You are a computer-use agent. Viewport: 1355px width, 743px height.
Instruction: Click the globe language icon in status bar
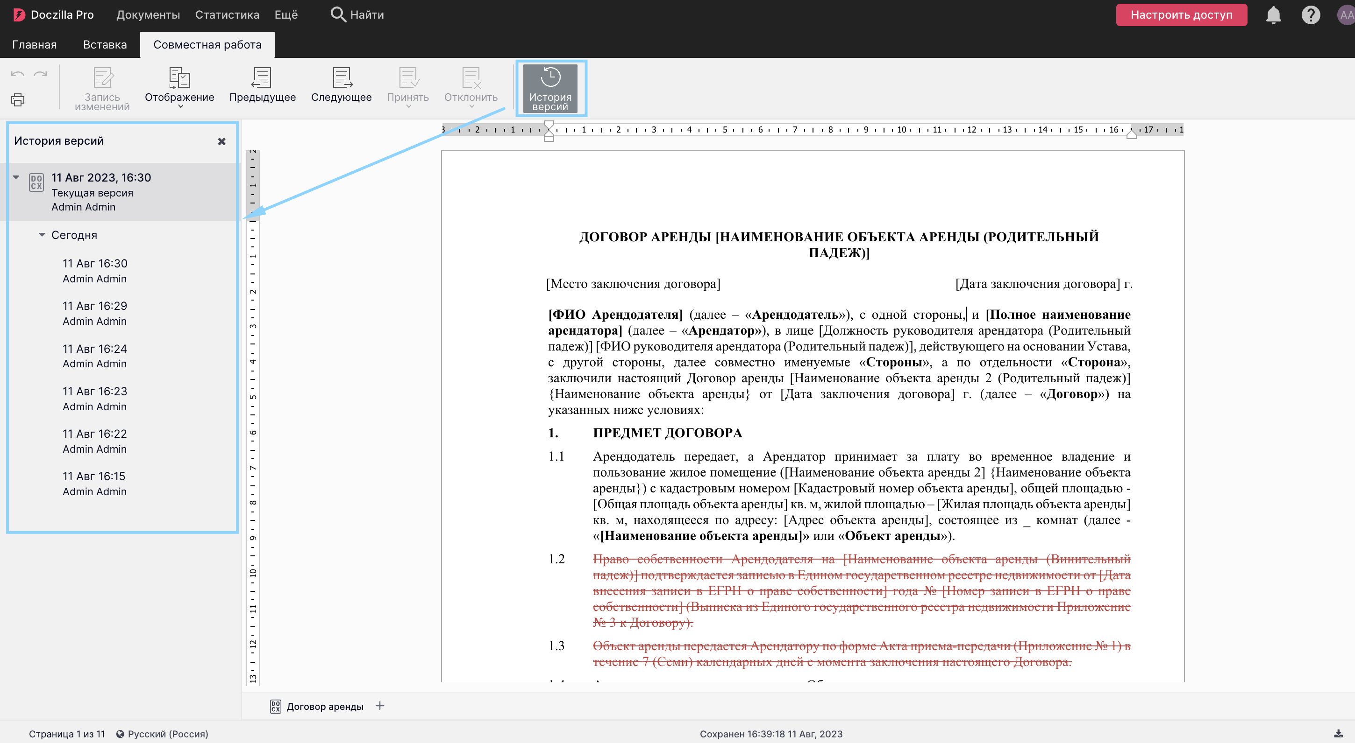(120, 734)
